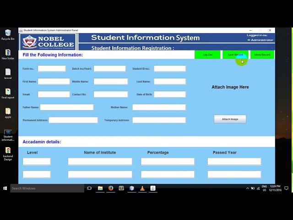Screen dimensions: 293x220
Task: Click the ENG US language indicator
Action: 264,188
